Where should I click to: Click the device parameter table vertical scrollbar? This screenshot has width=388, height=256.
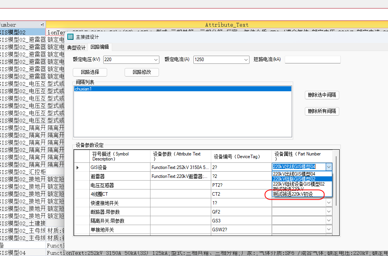pos(335,182)
